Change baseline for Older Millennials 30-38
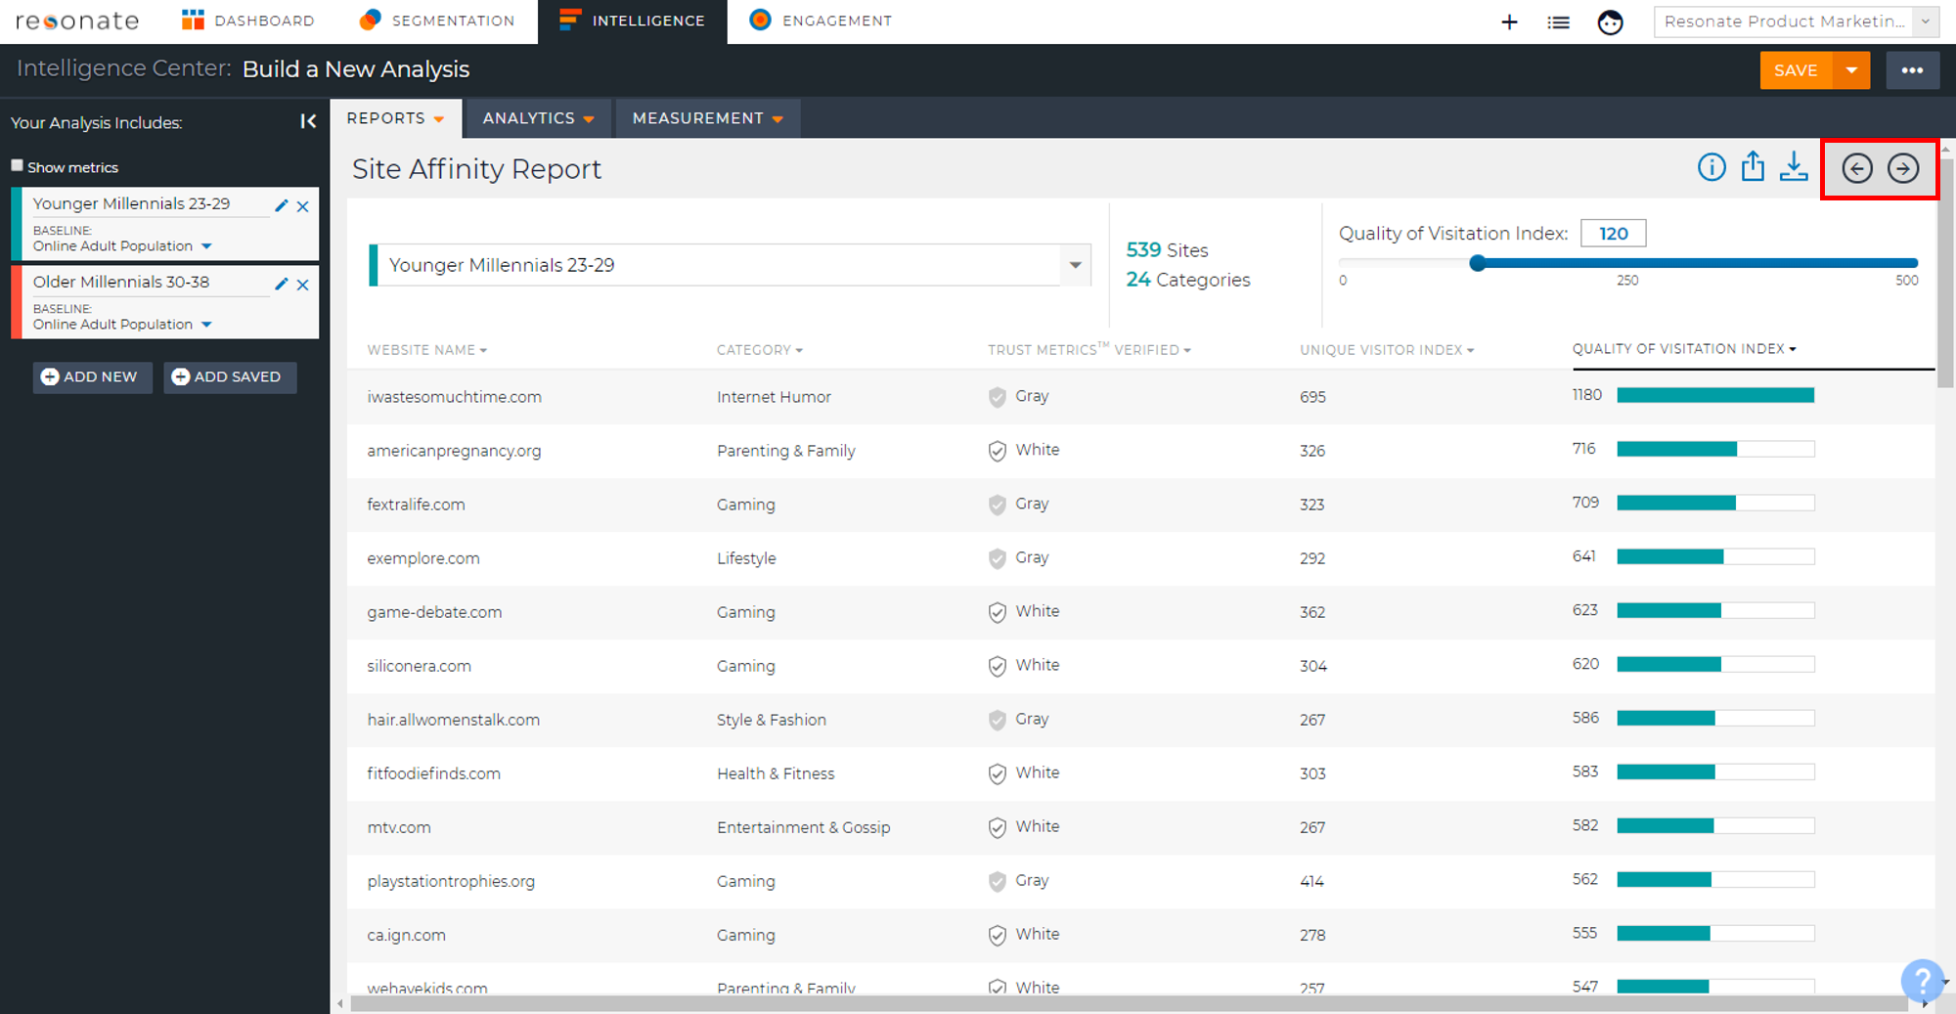The image size is (1956, 1014). [x=122, y=325]
